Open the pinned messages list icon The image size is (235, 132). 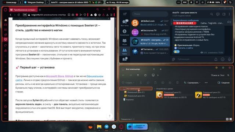click(229, 22)
